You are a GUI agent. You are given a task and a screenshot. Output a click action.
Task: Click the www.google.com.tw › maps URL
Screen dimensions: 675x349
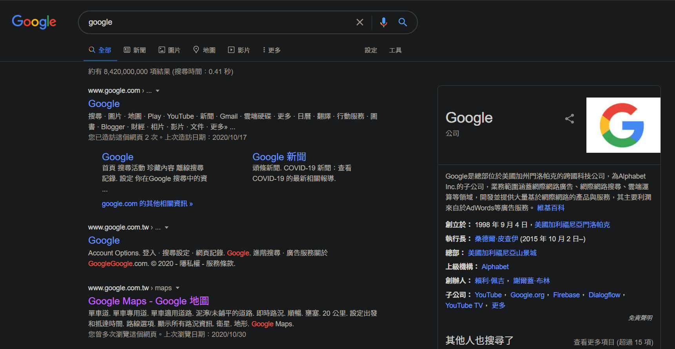point(130,288)
